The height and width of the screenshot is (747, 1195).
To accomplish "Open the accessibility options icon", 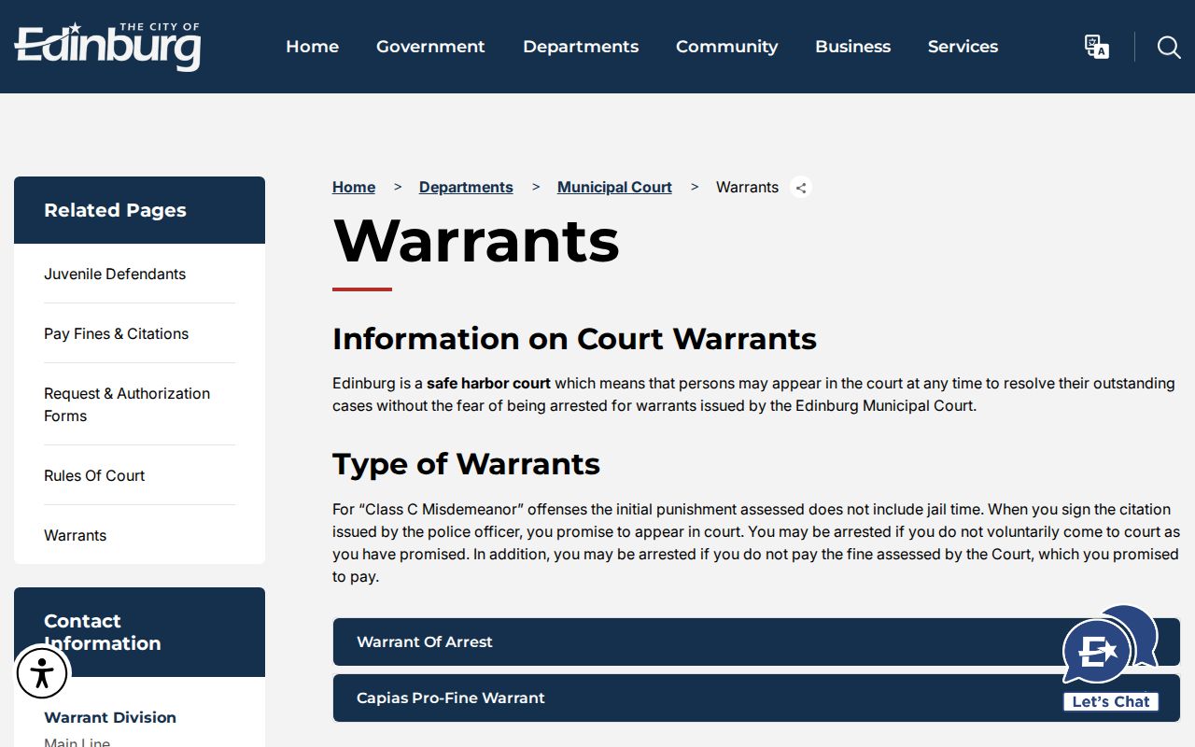I will click(x=42, y=673).
